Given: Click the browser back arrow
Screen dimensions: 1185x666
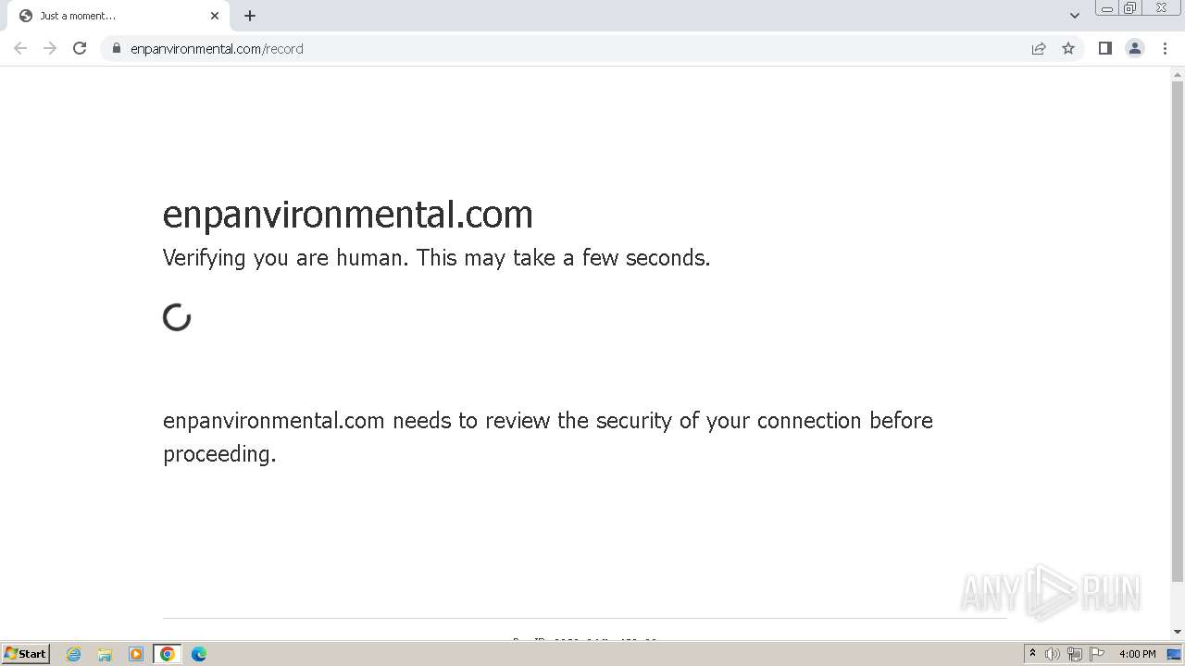Looking at the screenshot, I should 20,48.
